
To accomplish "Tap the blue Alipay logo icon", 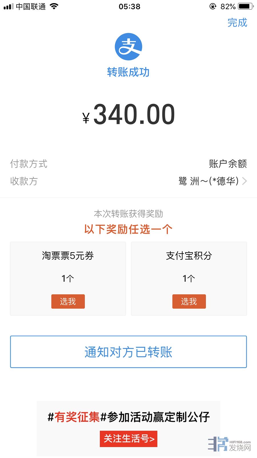I will click(x=128, y=47).
